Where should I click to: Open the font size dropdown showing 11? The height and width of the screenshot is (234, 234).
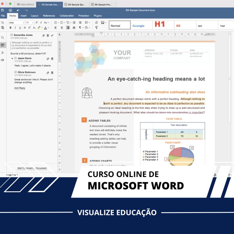pyautogui.click(x=30, y=23)
